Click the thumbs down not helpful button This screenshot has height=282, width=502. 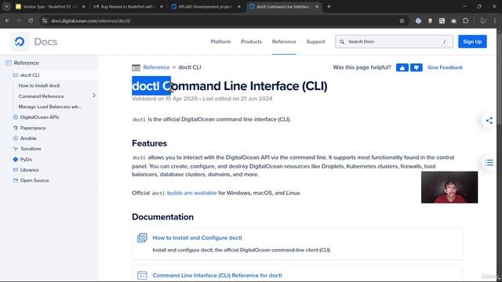click(x=417, y=67)
